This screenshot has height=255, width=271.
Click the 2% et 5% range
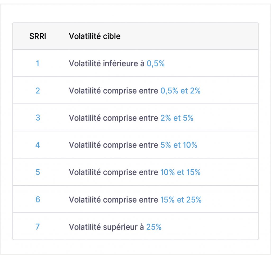point(177,118)
